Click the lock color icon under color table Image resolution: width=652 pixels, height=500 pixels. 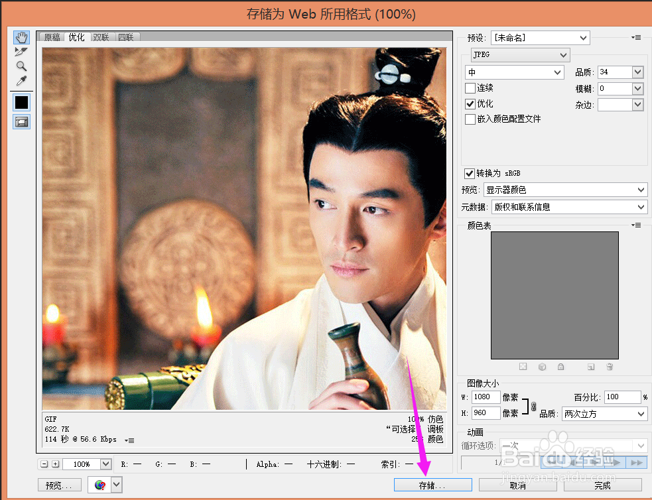(x=561, y=367)
